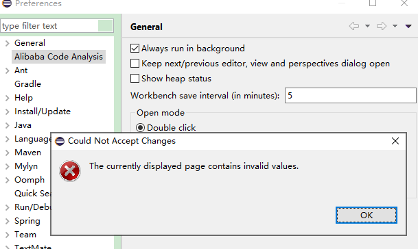The height and width of the screenshot is (249, 418).
Task: Select Mylyn in the preferences tree
Action: (26, 166)
